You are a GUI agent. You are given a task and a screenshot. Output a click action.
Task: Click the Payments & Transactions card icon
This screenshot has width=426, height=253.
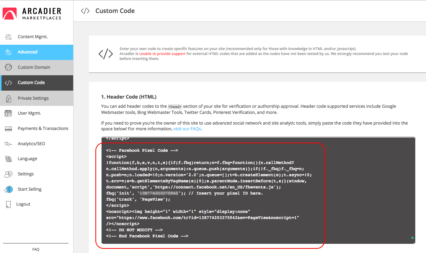8,128
